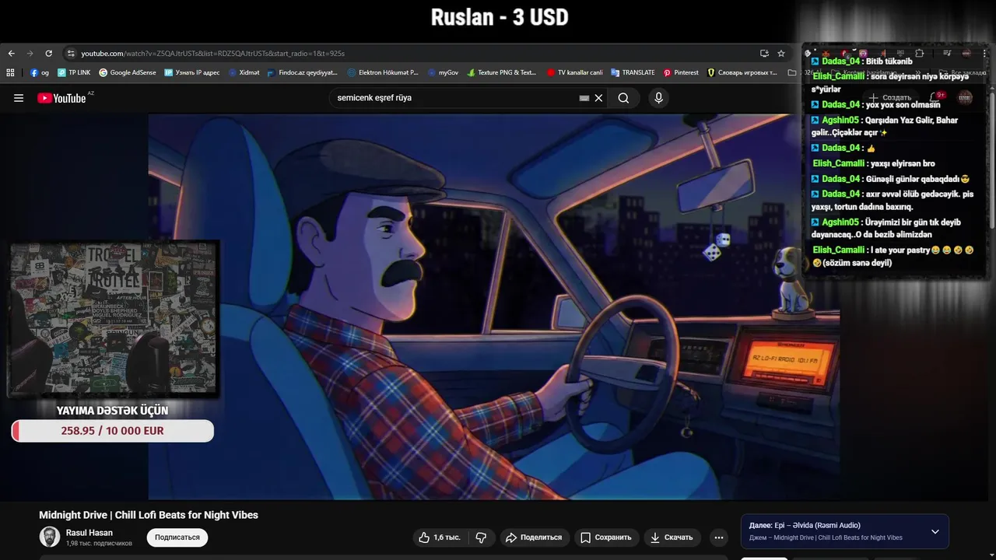
Task: Click the subscriber count '1,98 тыс. подписчиков'
Action: (x=99, y=544)
